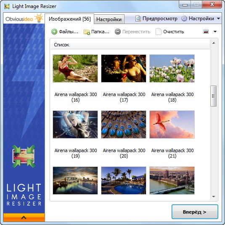Screen dimensions: 225x225
Task: Expand the orange bottom panel chevron
Action: [24, 217]
